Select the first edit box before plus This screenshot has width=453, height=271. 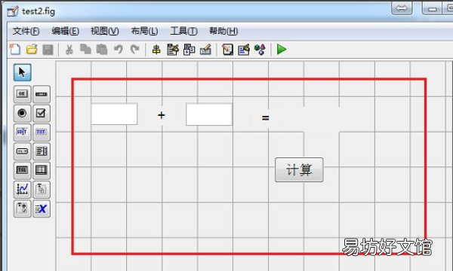(114, 114)
